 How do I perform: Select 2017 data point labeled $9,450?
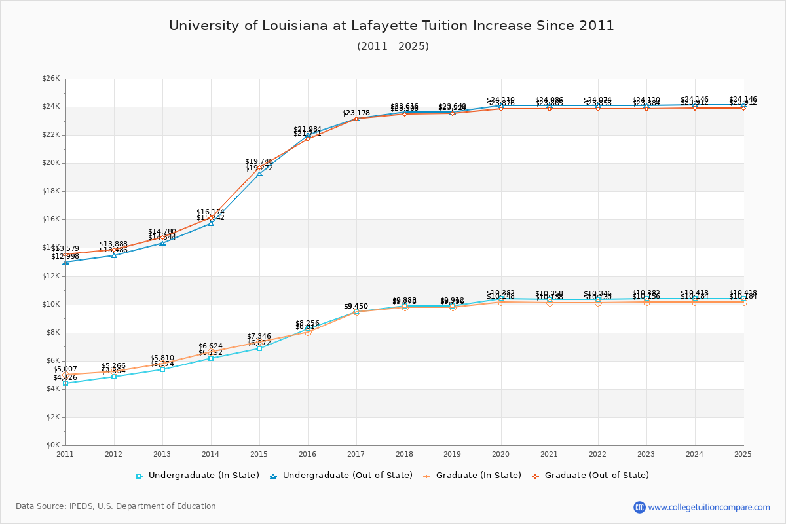tap(356, 312)
